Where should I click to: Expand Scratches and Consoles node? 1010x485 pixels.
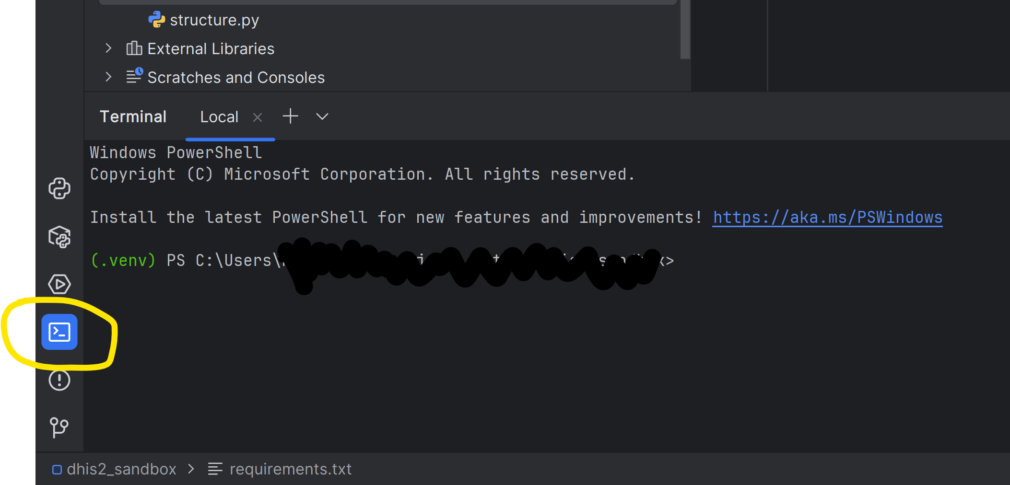click(x=108, y=77)
